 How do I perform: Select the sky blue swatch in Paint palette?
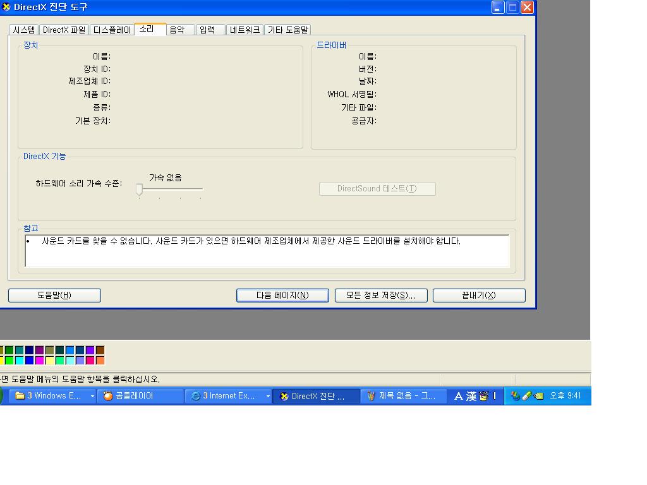point(70,350)
